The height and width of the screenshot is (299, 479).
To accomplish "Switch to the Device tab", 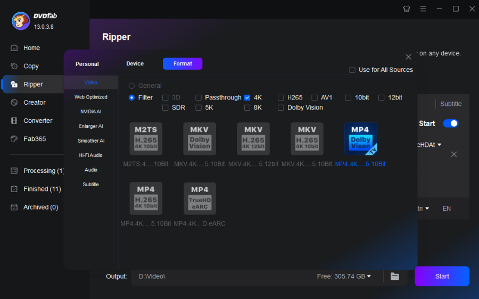I will point(135,63).
